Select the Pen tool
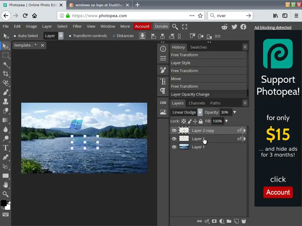The image size is (302, 226). pyautogui.click(x=5, y=157)
